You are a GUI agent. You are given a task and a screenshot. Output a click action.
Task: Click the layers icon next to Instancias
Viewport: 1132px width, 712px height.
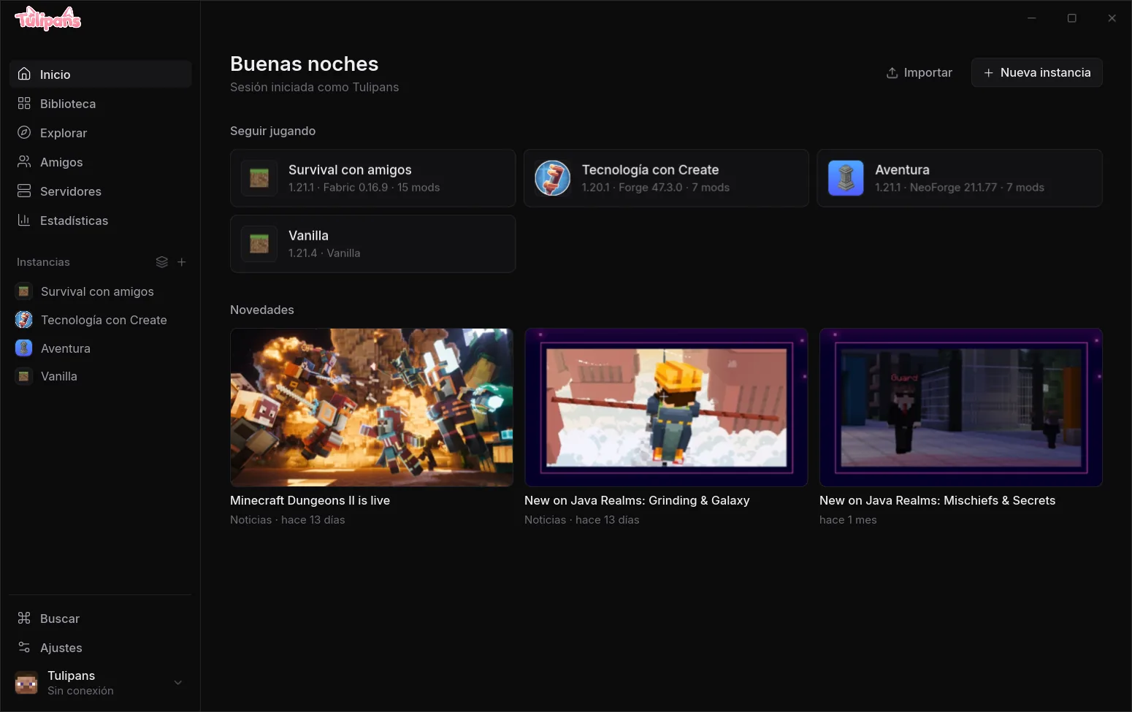(x=162, y=262)
